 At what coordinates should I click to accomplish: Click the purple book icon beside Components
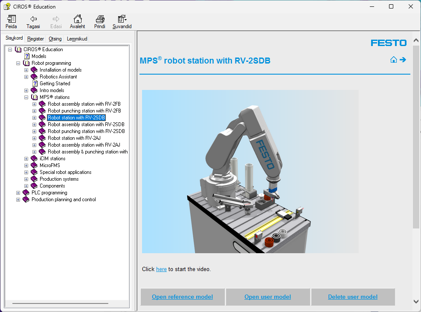click(34, 186)
